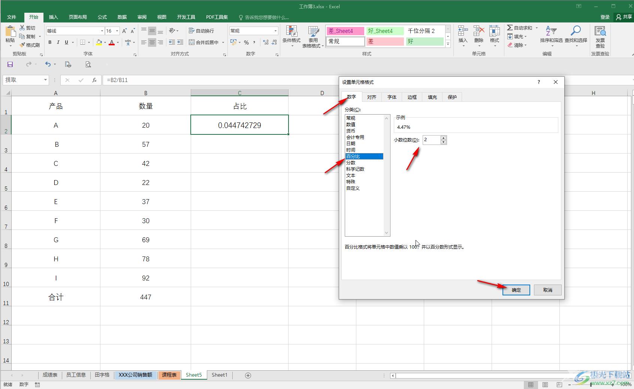Expand the number group dialog launcher
Viewport: 634px width, 389px height.
click(277, 55)
